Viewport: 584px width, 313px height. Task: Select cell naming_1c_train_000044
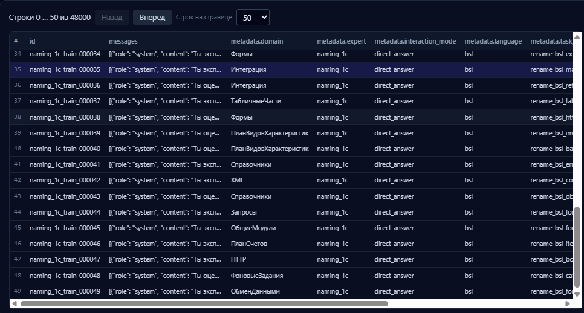pyautogui.click(x=65, y=212)
